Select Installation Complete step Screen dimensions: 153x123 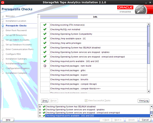[16, 73]
